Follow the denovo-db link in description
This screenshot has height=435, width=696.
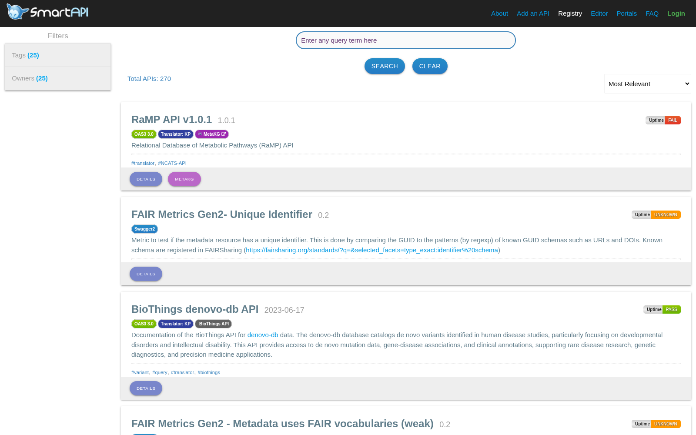(x=263, y=335)
